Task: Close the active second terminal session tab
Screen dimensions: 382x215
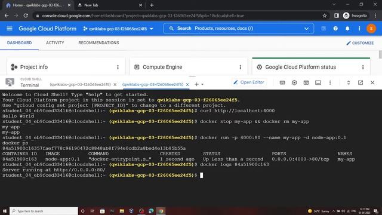Action: point(187,85)
